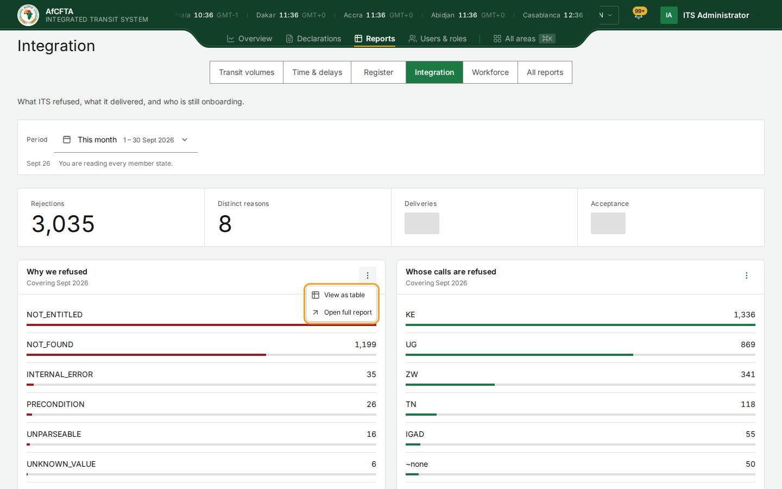The height and width of the screenshot is (489, 782).
Task: Click the NOT_FOUND row label
Action: [50, 344]
